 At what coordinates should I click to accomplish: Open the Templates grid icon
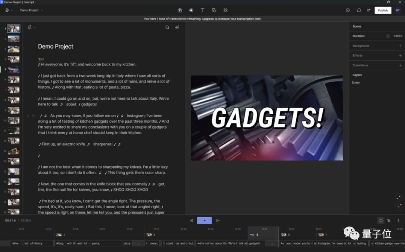pos(225,10)
